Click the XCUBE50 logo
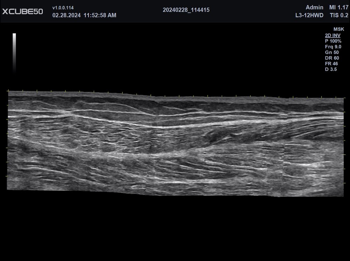The height and width of the screenshot is (261, 350). 22,12
